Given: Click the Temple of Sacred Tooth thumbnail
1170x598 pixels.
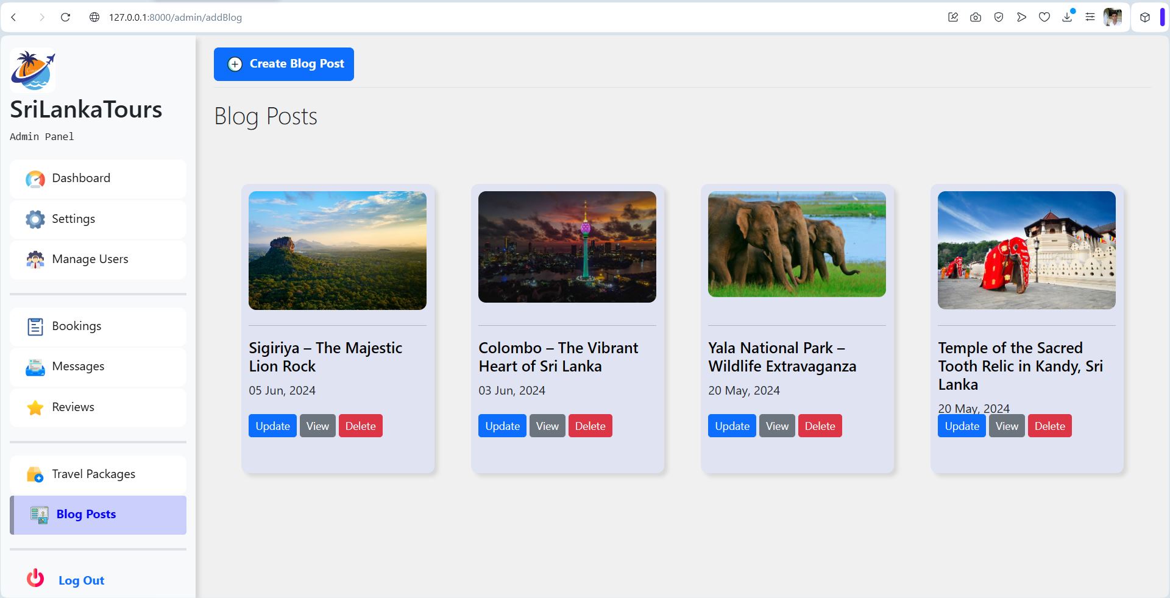Looking at the screenshot, I should tap(1027, 250).
